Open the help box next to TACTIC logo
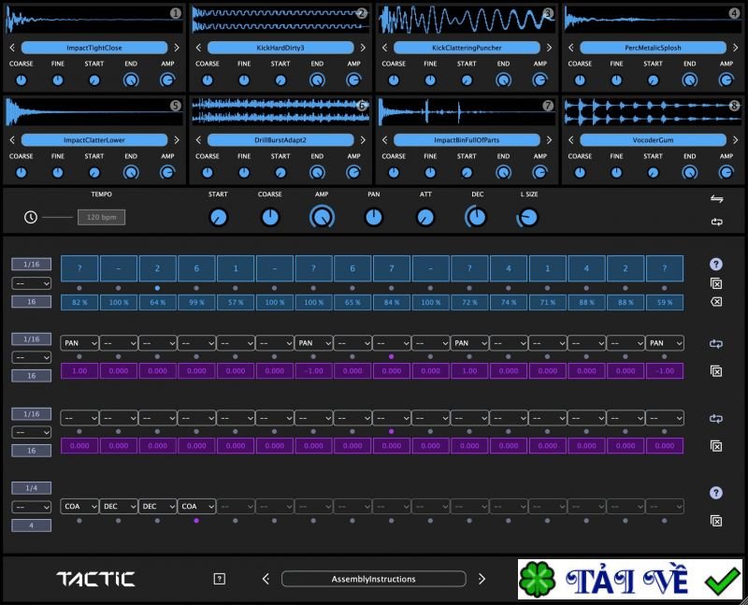The image size is (748, 605). (220, 579)
